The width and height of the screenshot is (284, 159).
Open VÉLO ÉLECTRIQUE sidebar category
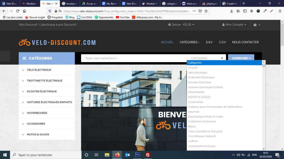pos(39,70)
